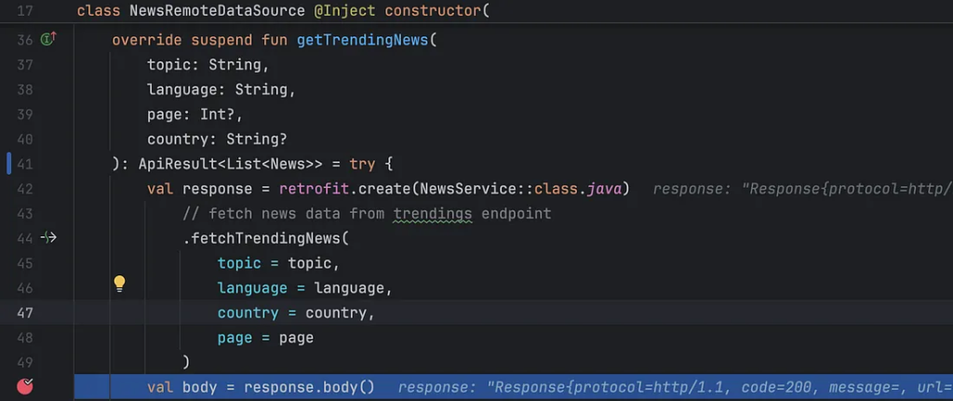953x401 pixels.
Task: Click the try keyword on line 41
Action: (x=362, y=164)
